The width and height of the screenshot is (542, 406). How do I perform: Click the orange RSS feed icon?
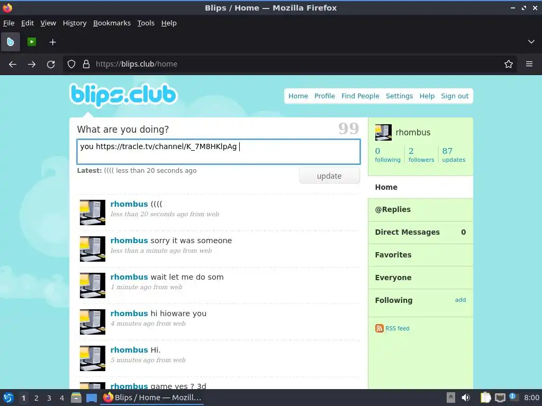tap(379, 328)
